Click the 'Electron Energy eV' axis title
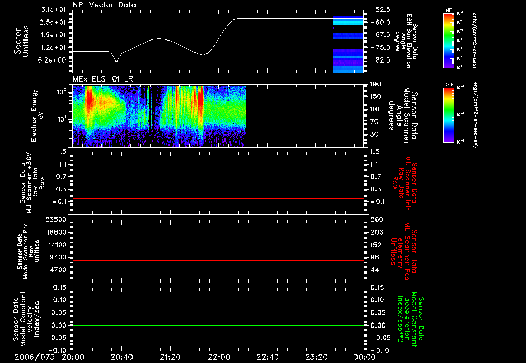 37,115
